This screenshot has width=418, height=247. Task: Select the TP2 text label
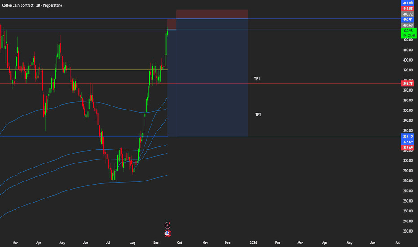pos(258,115)
